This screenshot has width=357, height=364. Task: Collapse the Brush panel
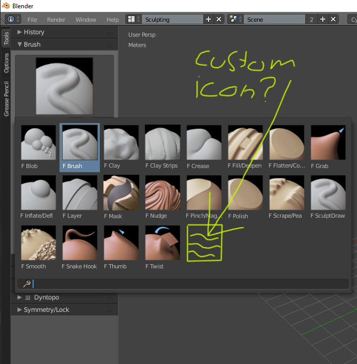pyautogui.click(x=20, y=44)
